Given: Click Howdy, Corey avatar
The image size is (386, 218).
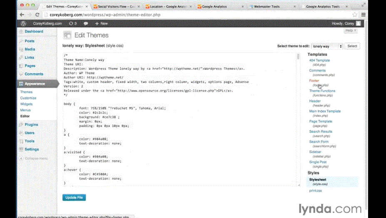Looking at the screenshot, I should pyautogui.click(x=359, y=24).
